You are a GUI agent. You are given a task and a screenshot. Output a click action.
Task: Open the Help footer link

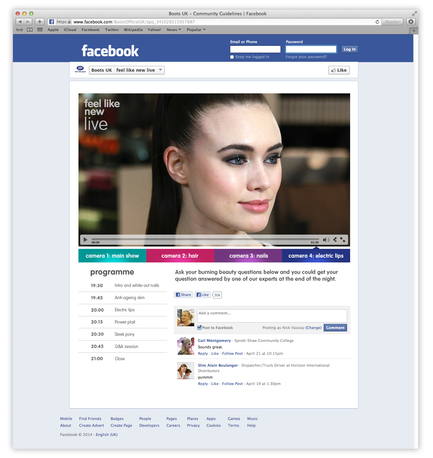pyautogui.click(x=251, y=425)
